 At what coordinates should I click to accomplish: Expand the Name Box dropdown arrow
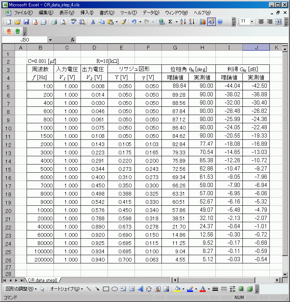tap(50, 40)
